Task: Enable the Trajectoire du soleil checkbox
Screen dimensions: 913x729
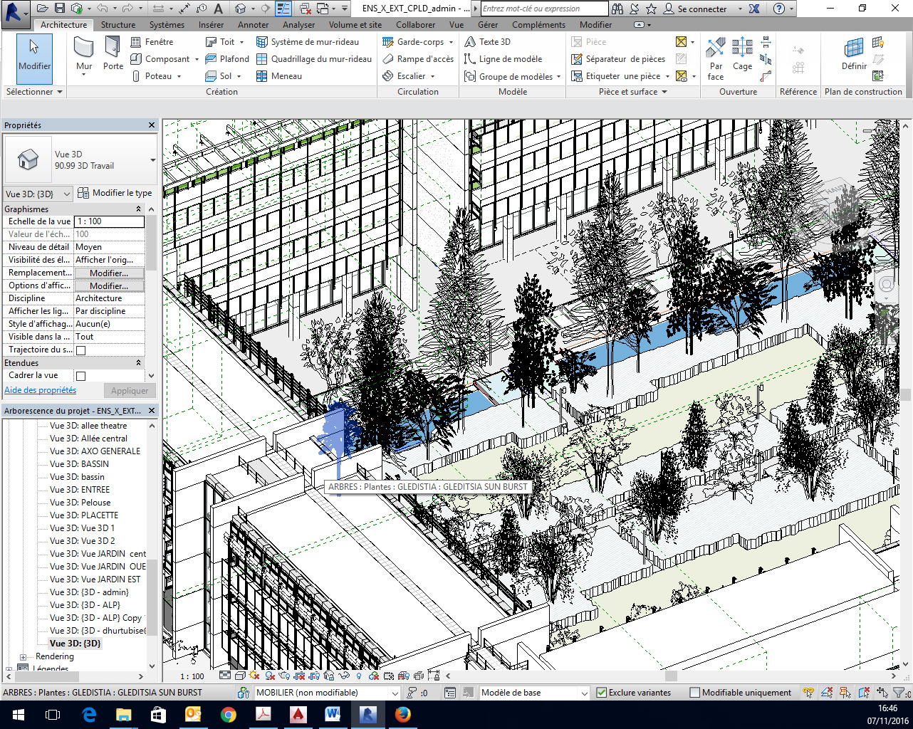Action: click(80, 350)
